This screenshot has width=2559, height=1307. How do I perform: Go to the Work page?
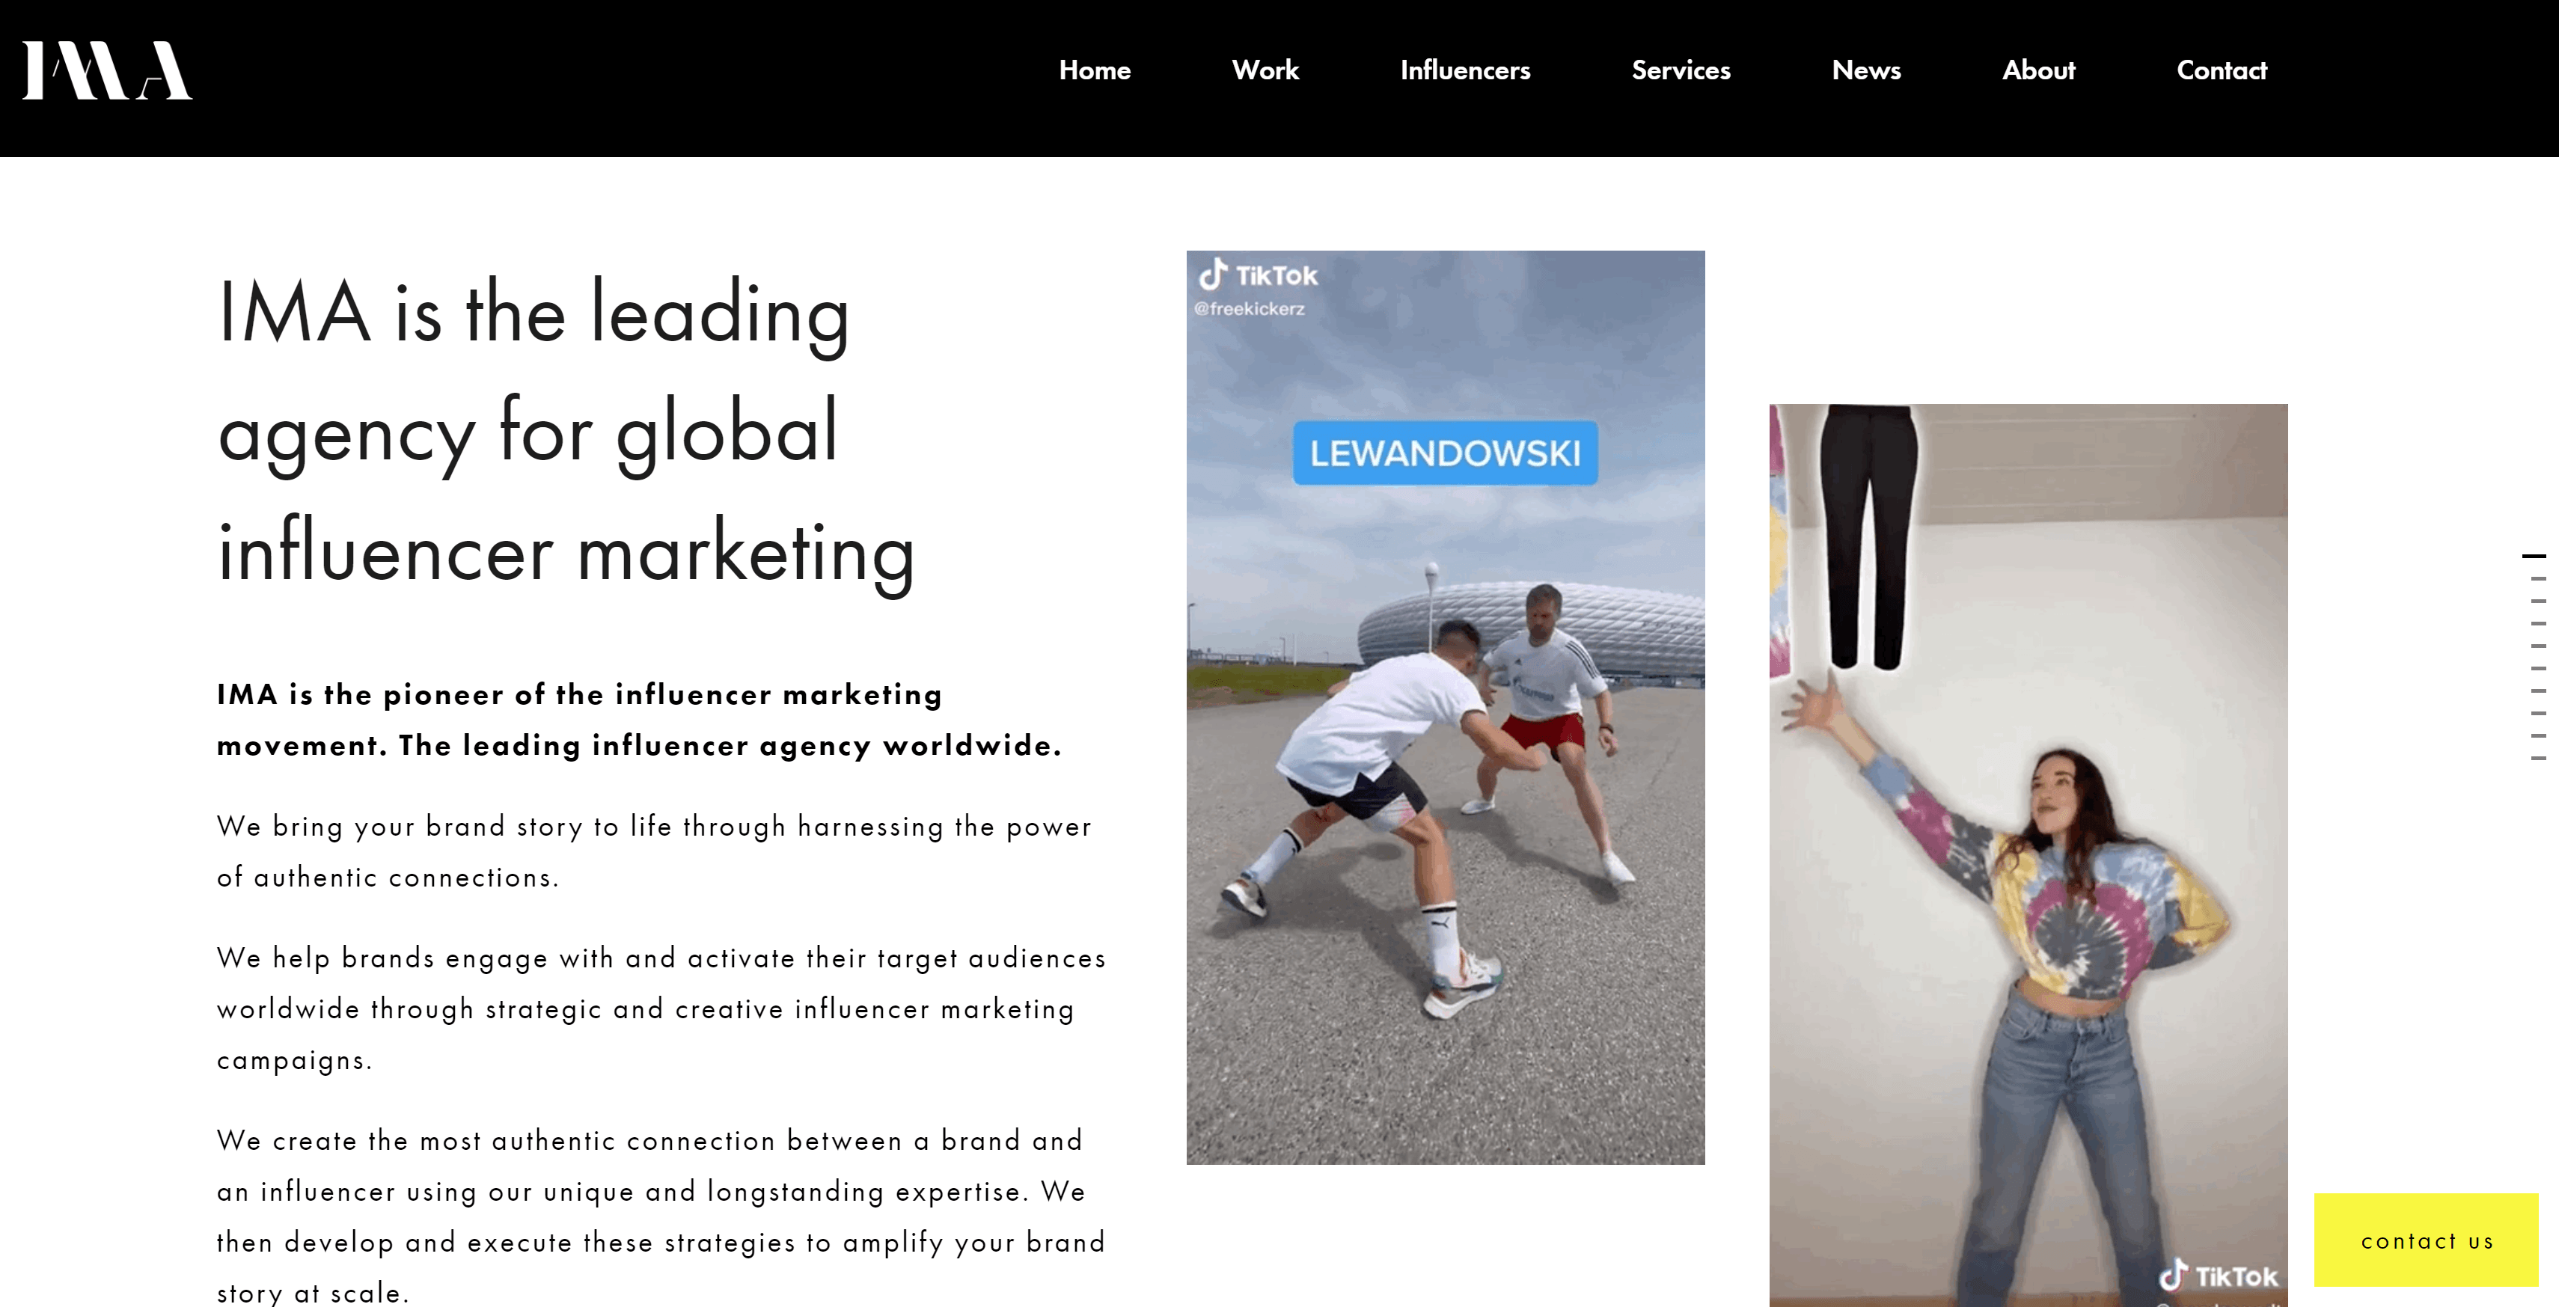click(1265, 70)
